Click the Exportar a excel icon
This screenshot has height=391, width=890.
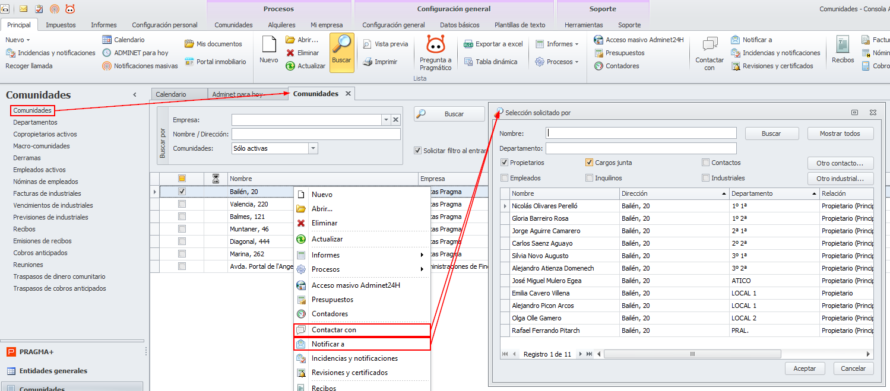pos(468,44)
